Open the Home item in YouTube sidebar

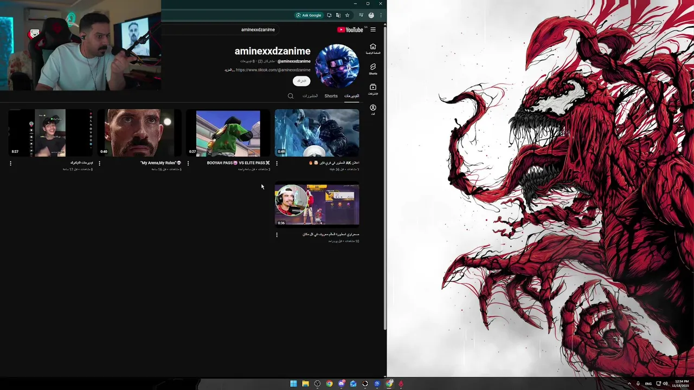coord(373,49)
